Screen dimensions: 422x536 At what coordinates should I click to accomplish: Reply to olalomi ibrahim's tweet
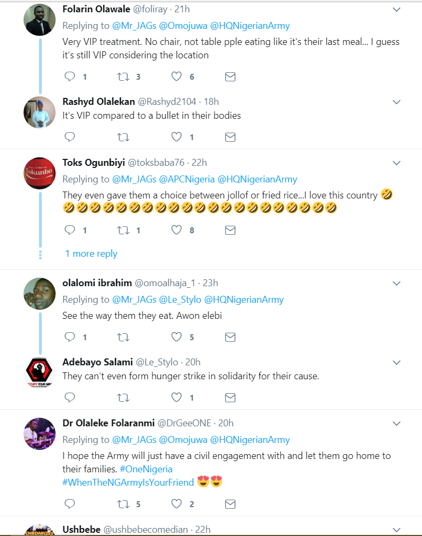pyautogui.click(x=70, y=337)
